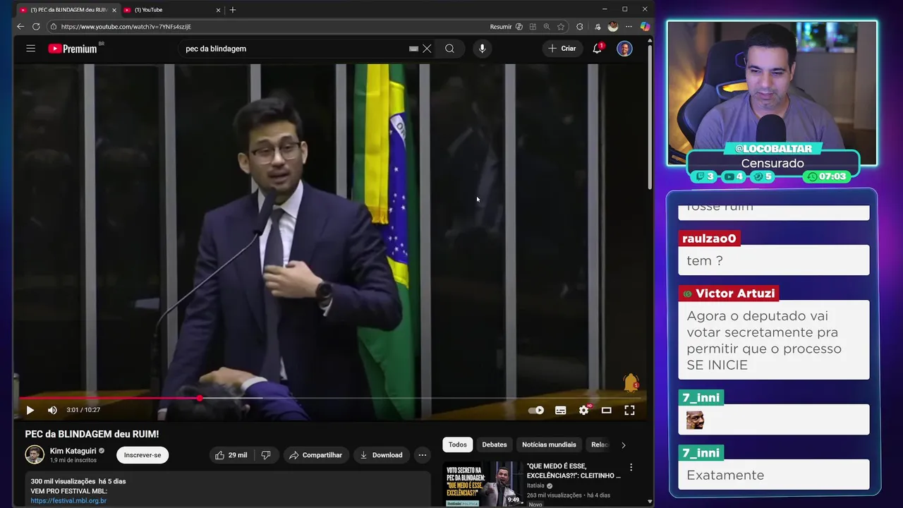Open Kim Kataguiri's channel avatar

35,455
